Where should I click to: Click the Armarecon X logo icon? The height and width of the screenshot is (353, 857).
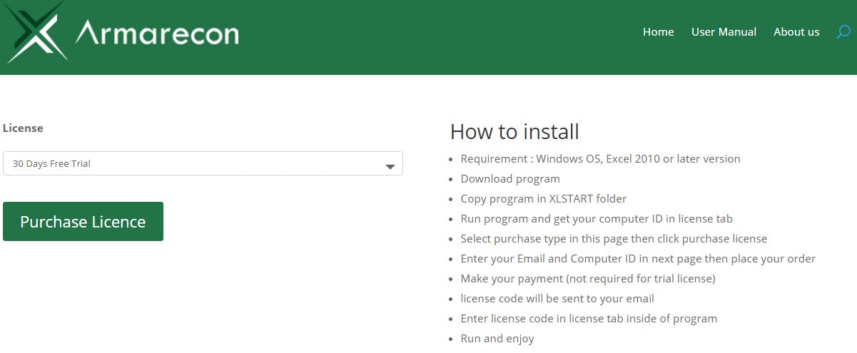[x=36, y=32]
